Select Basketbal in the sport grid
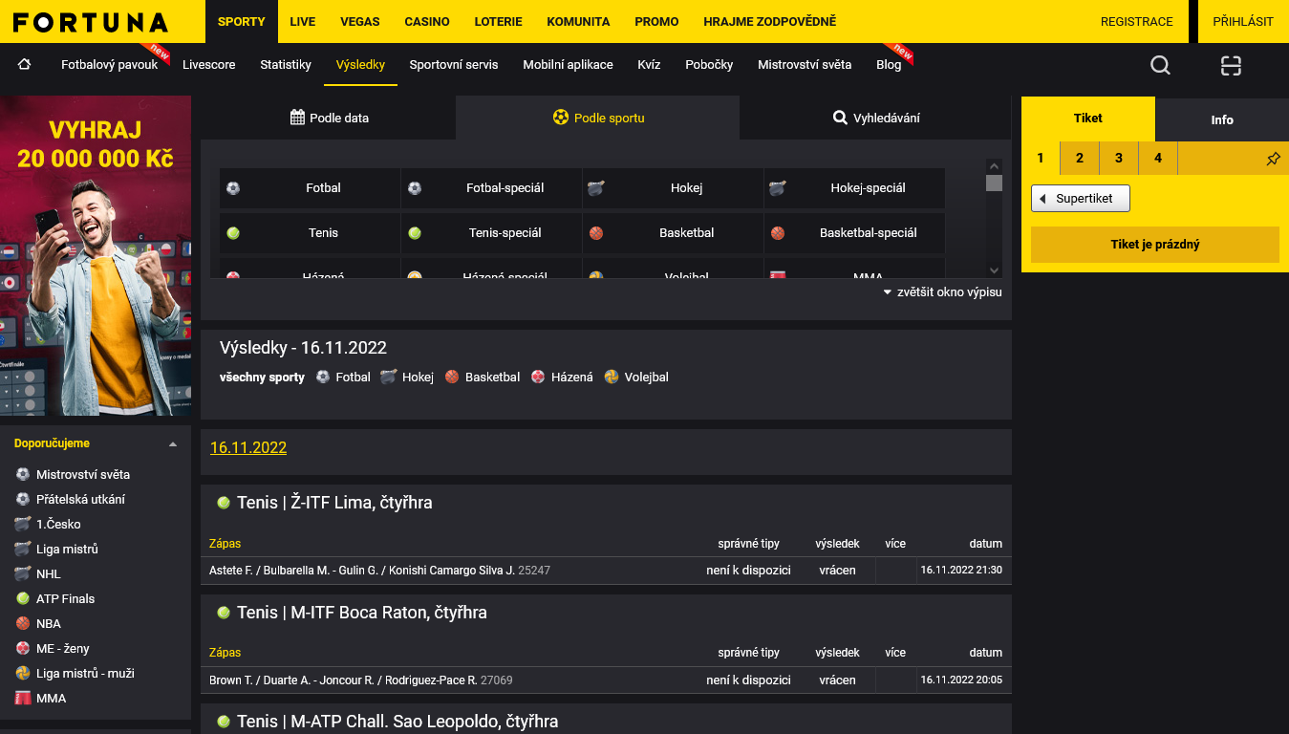 674,233
